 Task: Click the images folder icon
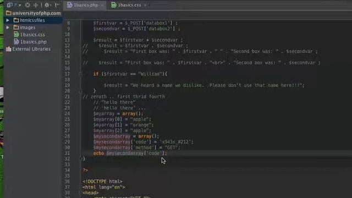[16, 28]
